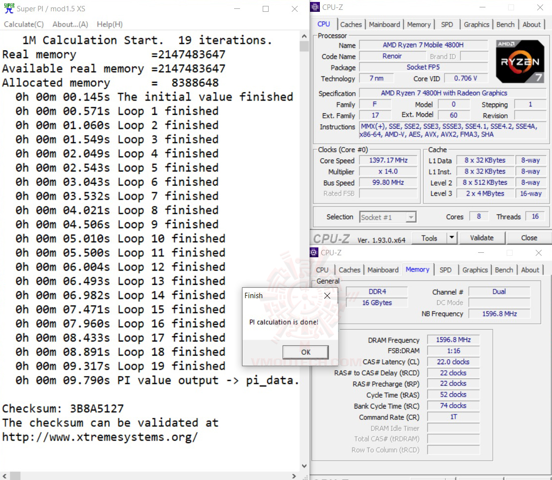Click the Super PI vertical scrollbar down arrow
Viewport: 552px width, 480px height.
coord(304,466)
